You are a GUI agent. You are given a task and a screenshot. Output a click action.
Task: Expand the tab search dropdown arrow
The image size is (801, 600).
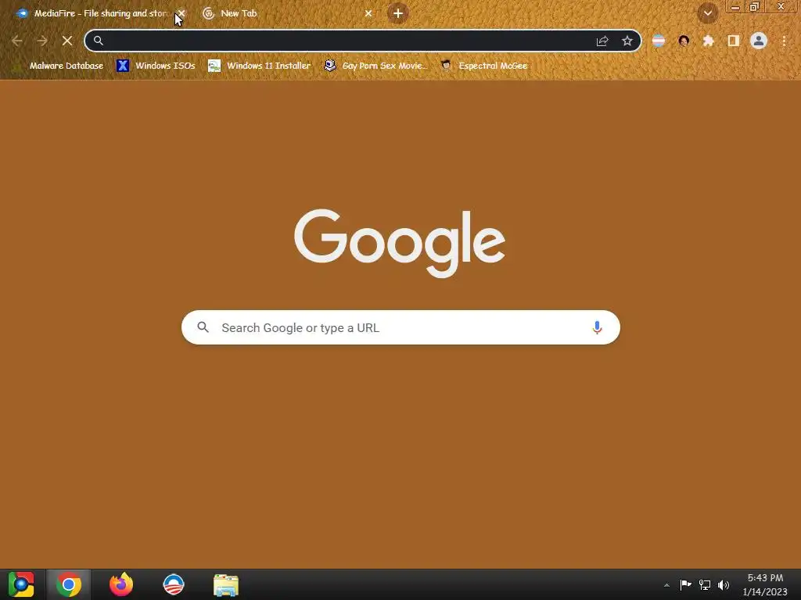tap(707, 13)
